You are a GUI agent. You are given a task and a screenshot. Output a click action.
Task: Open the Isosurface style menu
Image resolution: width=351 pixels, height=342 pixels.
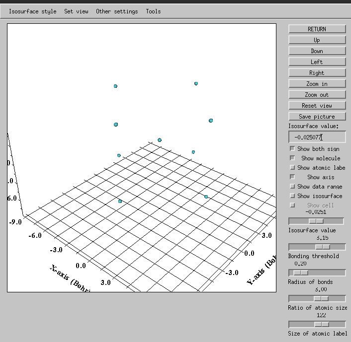(x=33, y=11)
